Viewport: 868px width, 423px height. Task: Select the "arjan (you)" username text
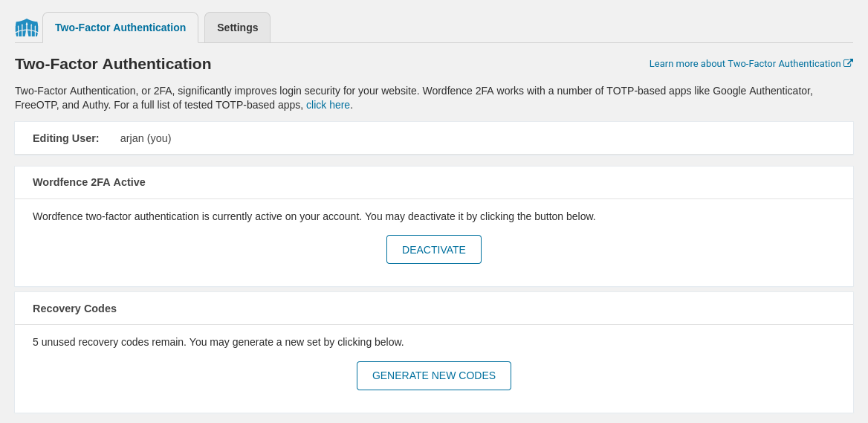(x=146, y=138)
